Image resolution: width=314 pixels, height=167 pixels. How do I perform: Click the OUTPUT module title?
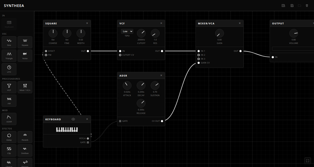tap(278, 23)
